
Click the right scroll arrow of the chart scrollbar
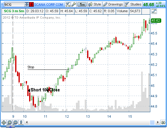(x=158, y=122)
